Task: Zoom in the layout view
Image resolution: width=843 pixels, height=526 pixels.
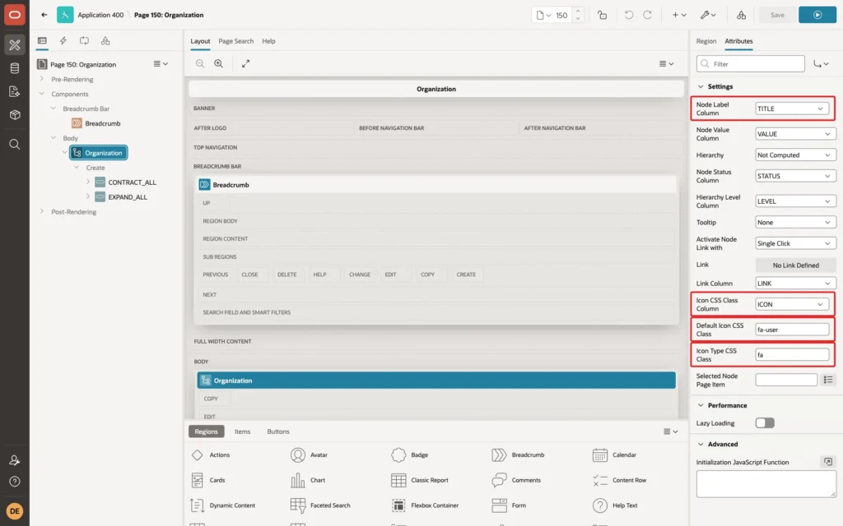Action: point(219,63)
